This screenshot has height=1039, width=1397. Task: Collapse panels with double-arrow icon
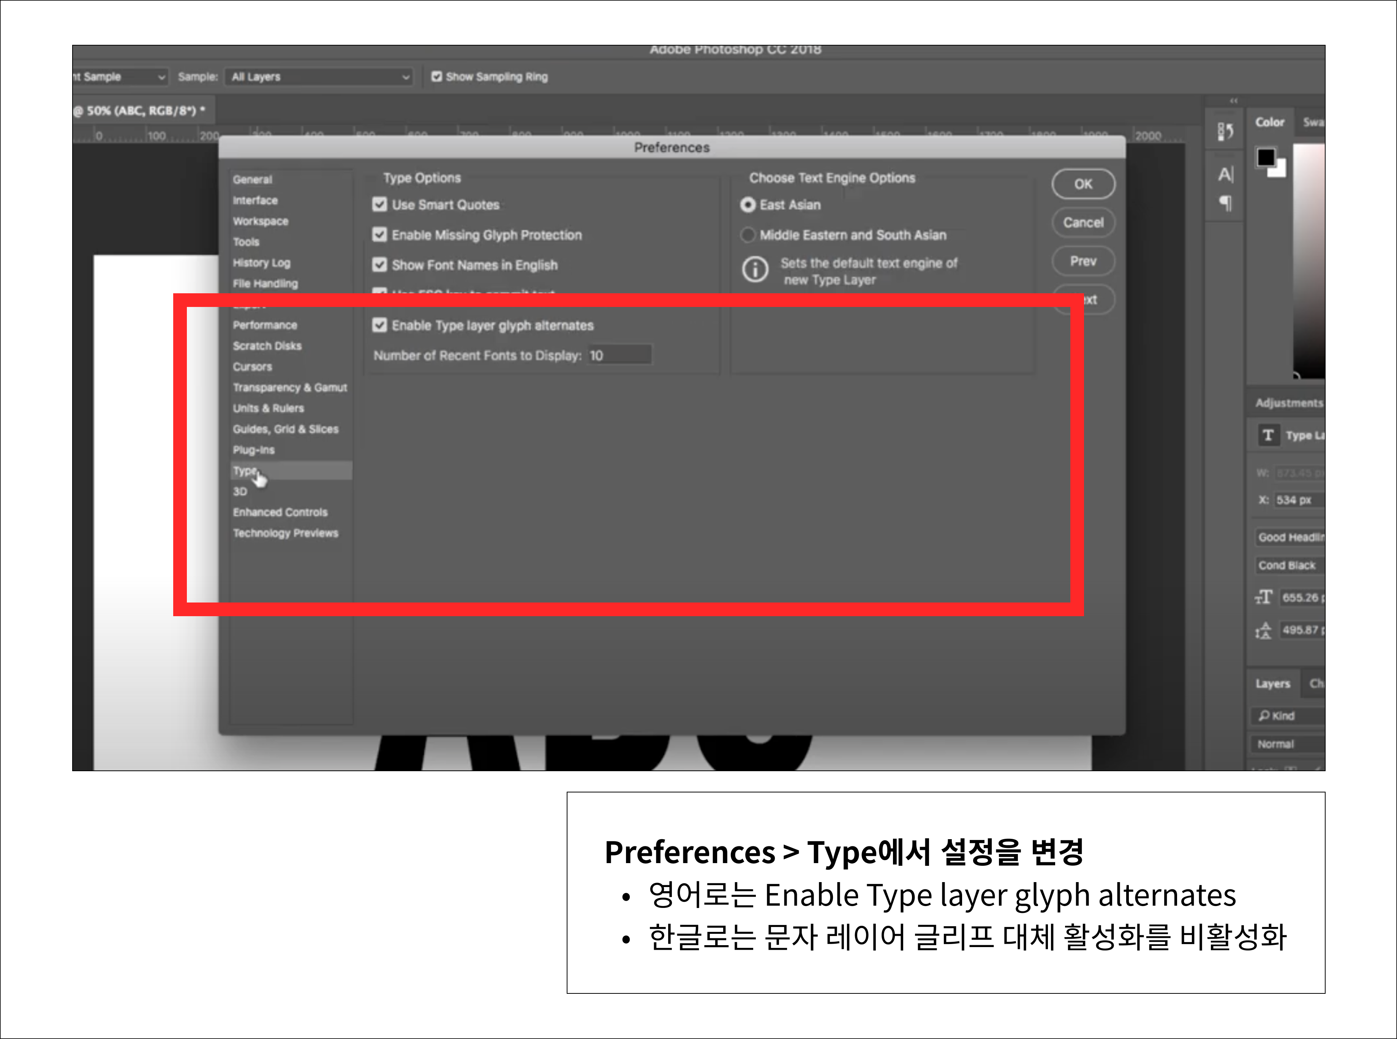point(1234,101)
